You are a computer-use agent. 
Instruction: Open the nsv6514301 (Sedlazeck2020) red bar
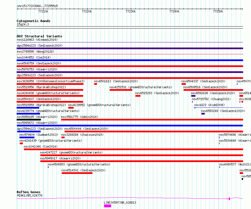point(77,173)
